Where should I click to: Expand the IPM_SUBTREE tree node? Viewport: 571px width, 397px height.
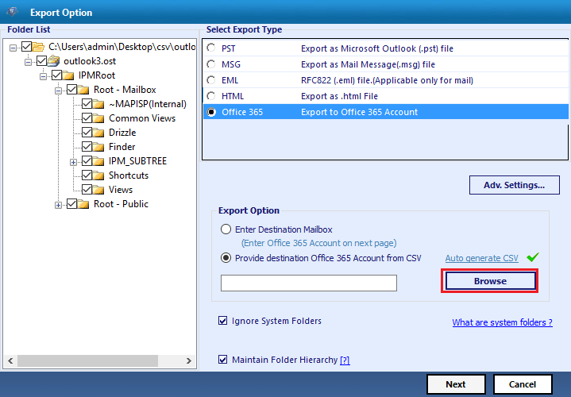[74, 163]
